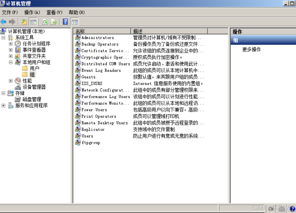Expand the 任务计划程序 tree node
Screen dimensions: 296x213
tap(11, 44)
